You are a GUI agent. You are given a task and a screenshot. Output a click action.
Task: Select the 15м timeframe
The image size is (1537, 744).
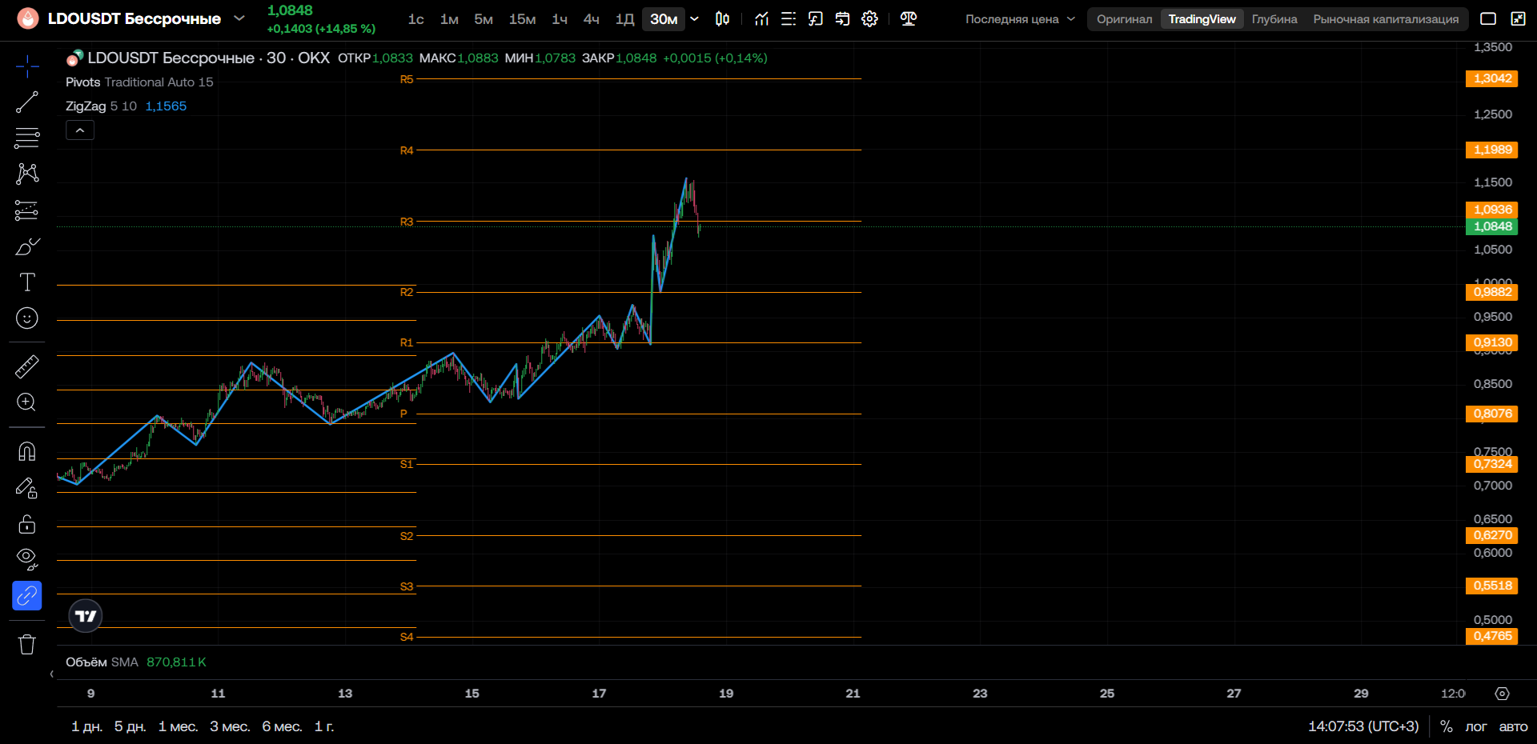point(523,19)
